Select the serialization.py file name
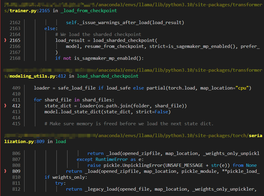264x196 pixels. pyautogui.click(x=19, y=141)
